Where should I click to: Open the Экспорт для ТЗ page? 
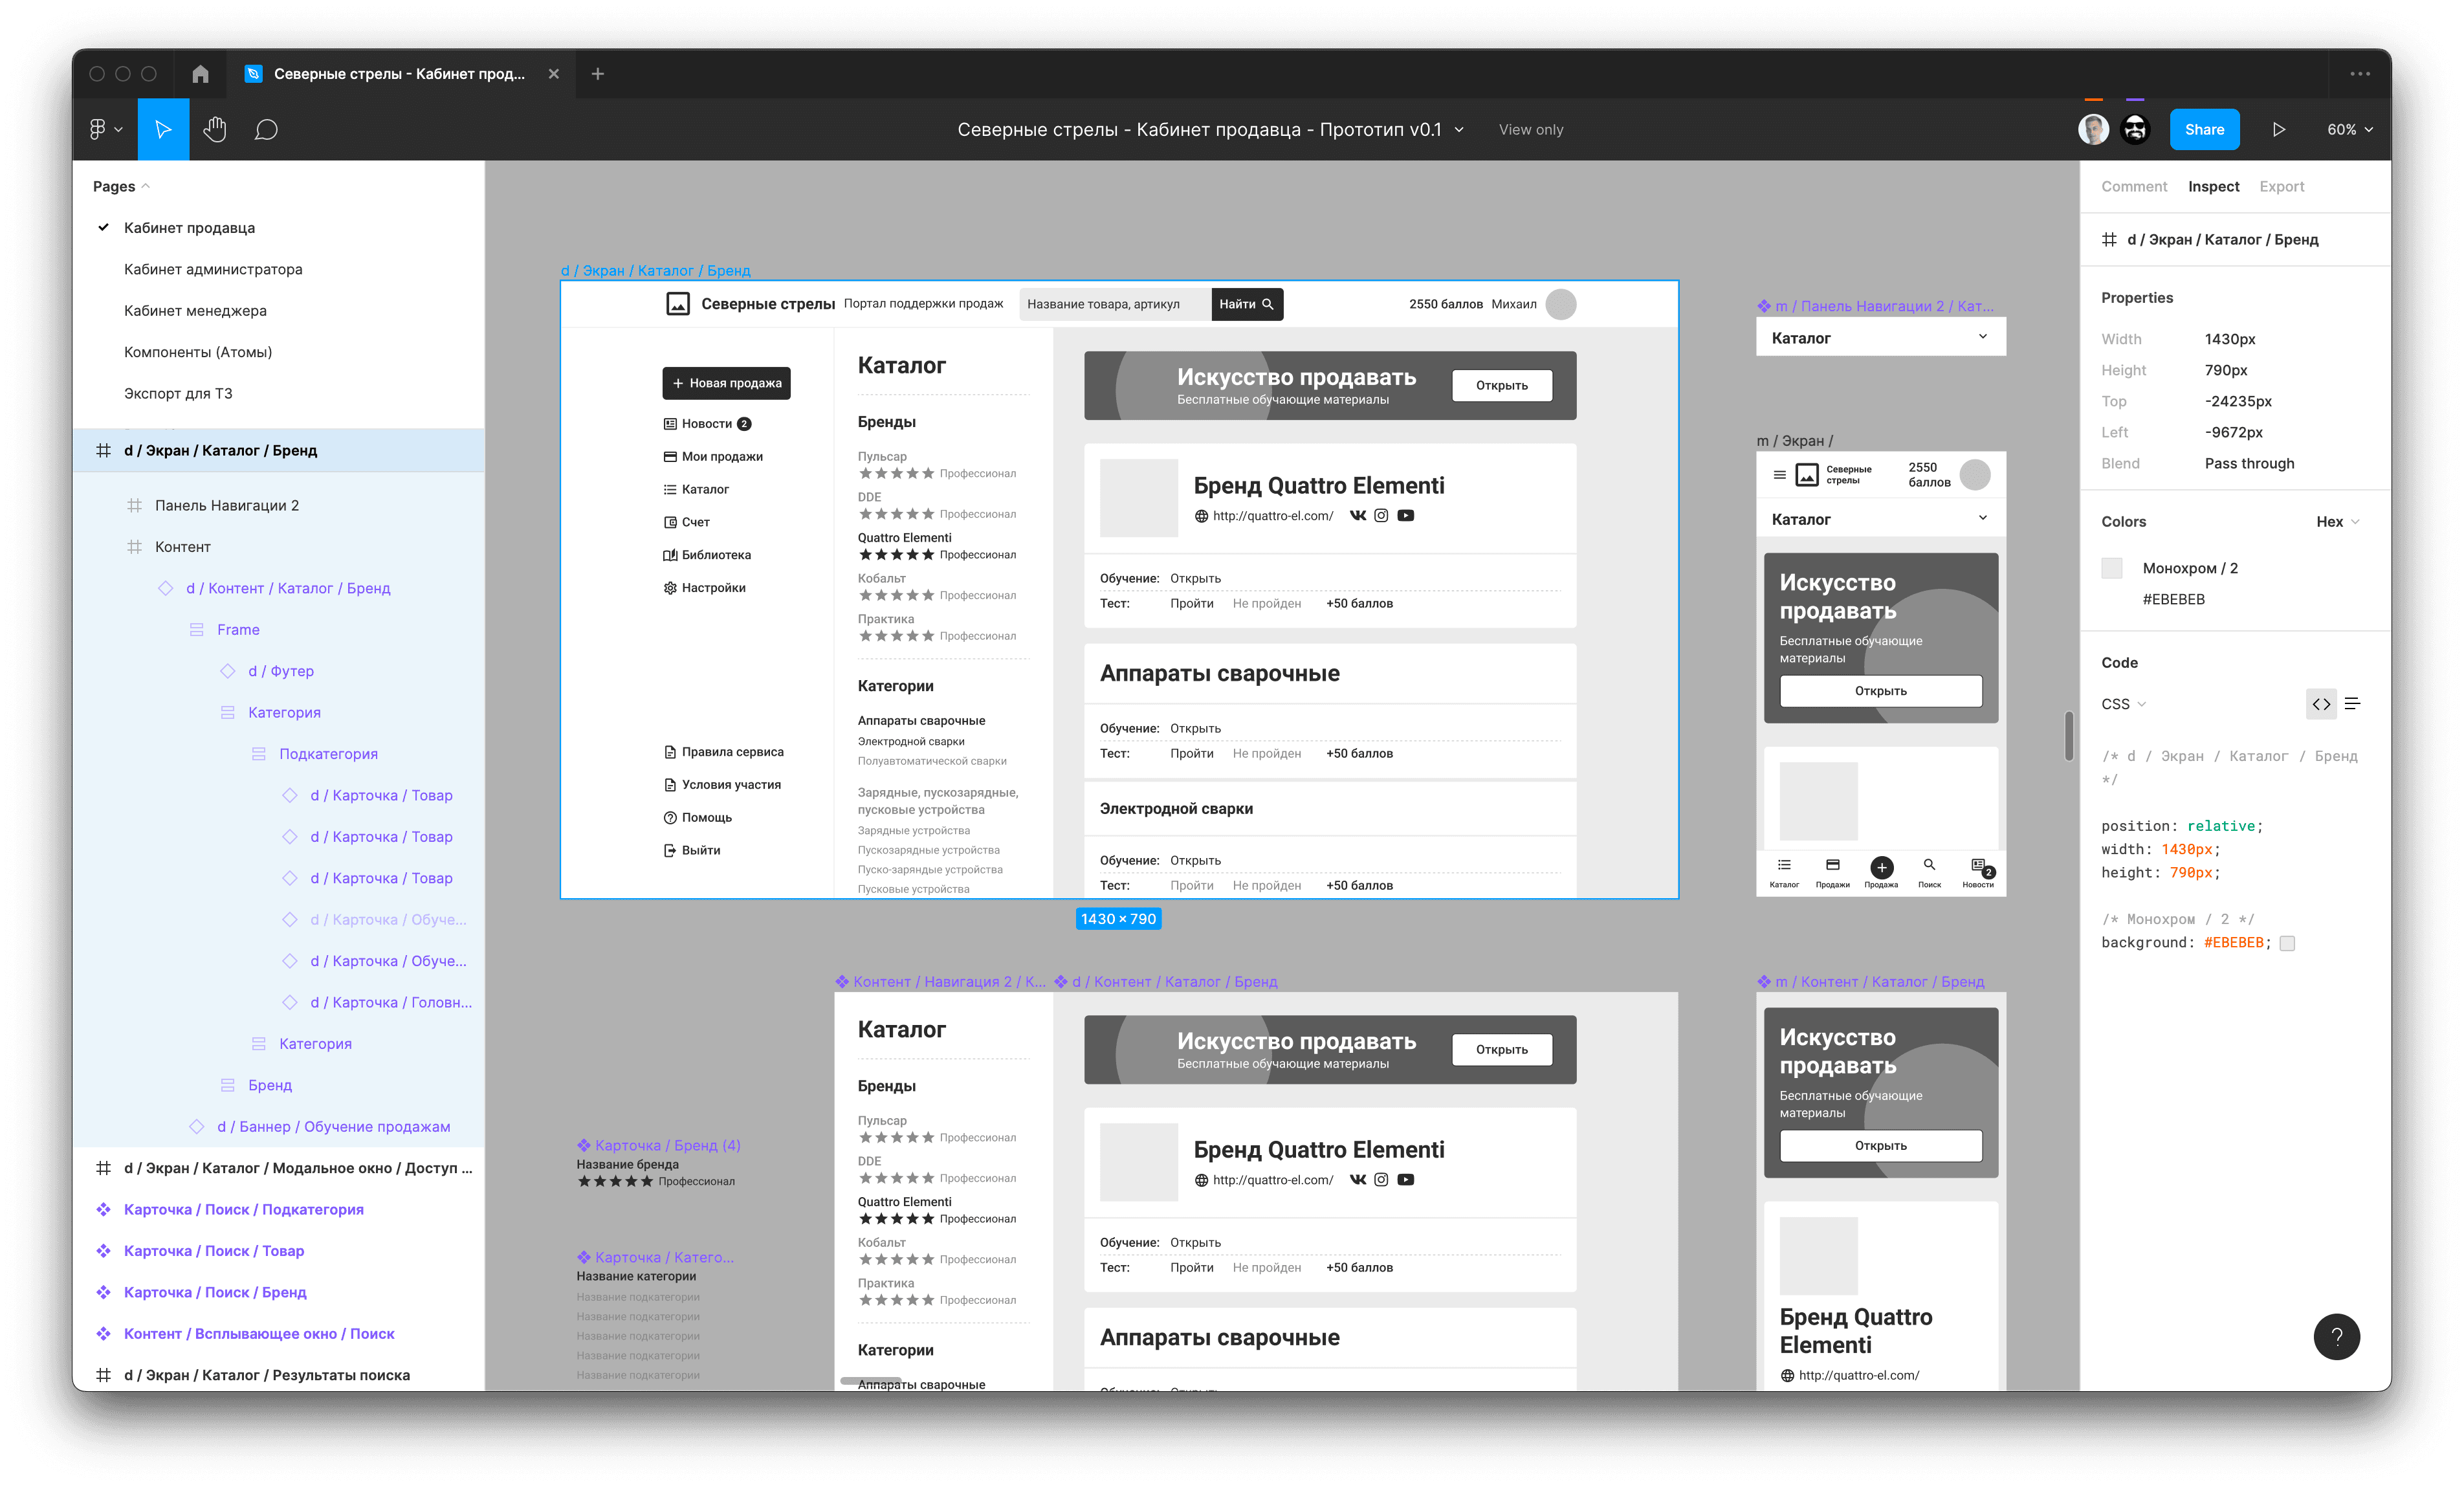tap(178, 393)
